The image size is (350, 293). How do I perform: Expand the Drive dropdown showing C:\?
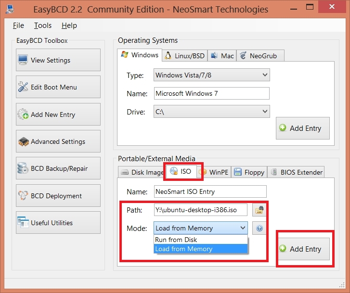point(212,111)
